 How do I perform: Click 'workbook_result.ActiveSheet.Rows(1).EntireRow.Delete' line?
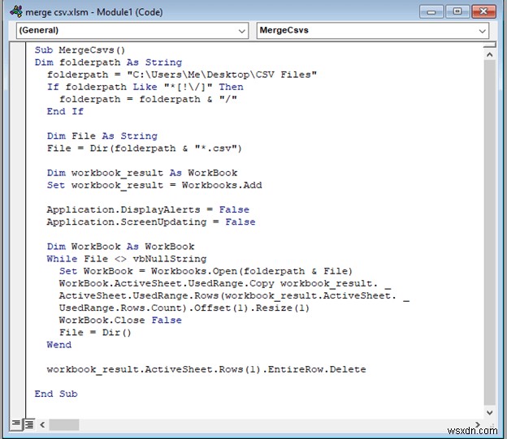(206, 369)
